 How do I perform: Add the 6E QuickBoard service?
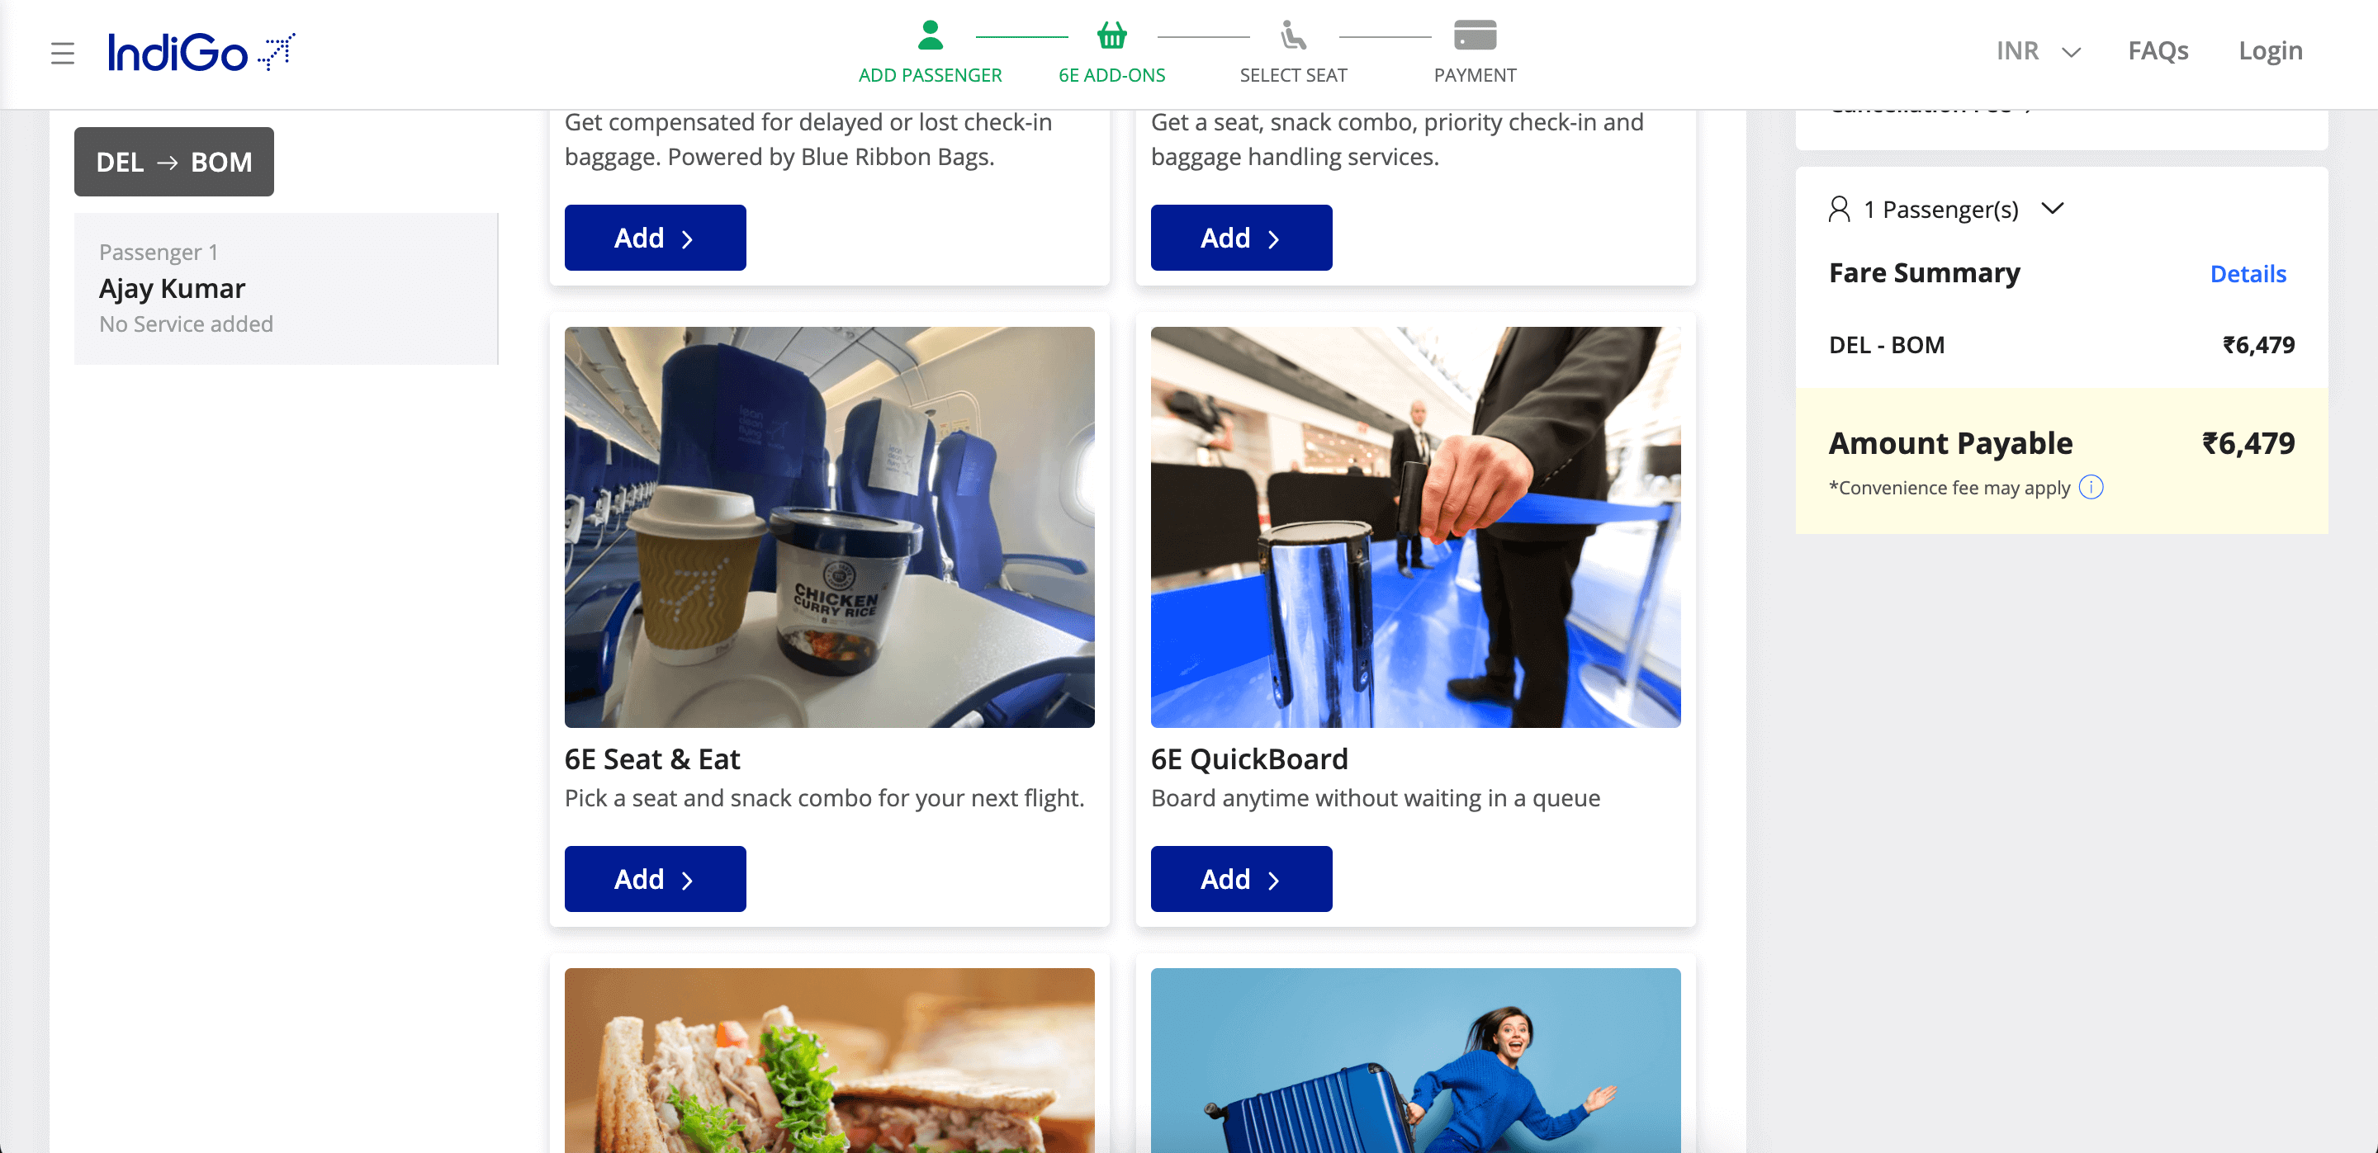(x=1241, y=878)
